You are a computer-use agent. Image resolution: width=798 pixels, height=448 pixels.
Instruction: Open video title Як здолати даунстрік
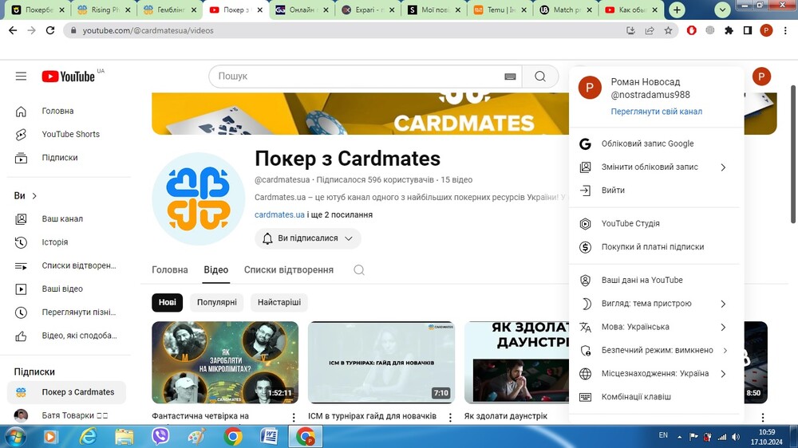point(505,416)
